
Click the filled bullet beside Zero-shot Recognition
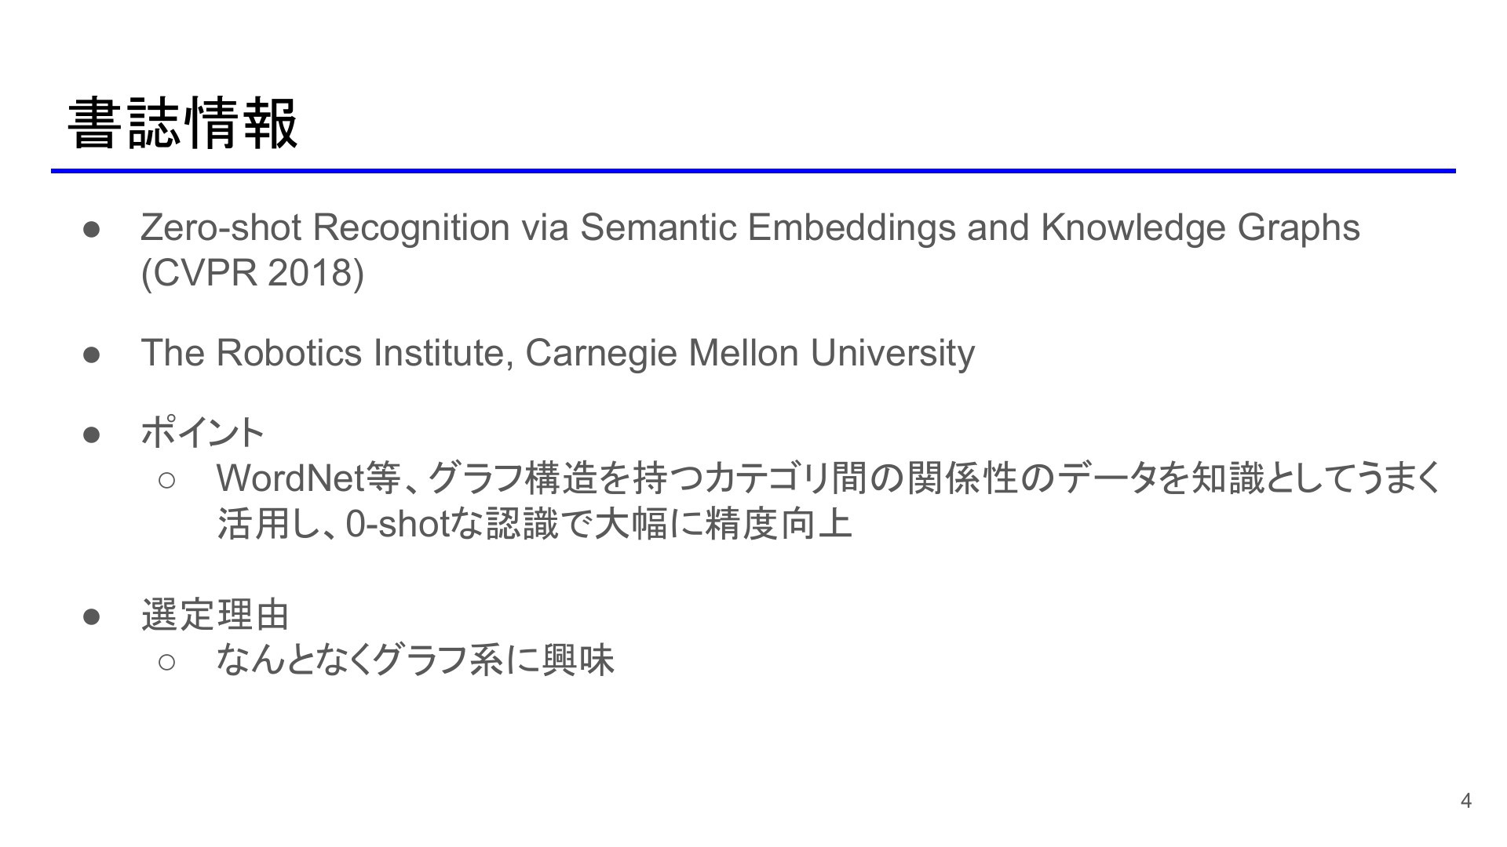(x=92, y=229)
